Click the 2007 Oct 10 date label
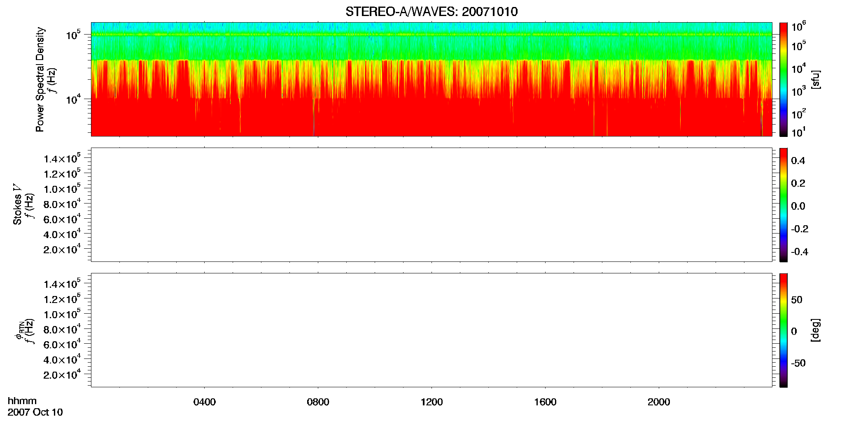Image resolution: width=863 pixels, height=444 pixels. click(x=35, y=412)
